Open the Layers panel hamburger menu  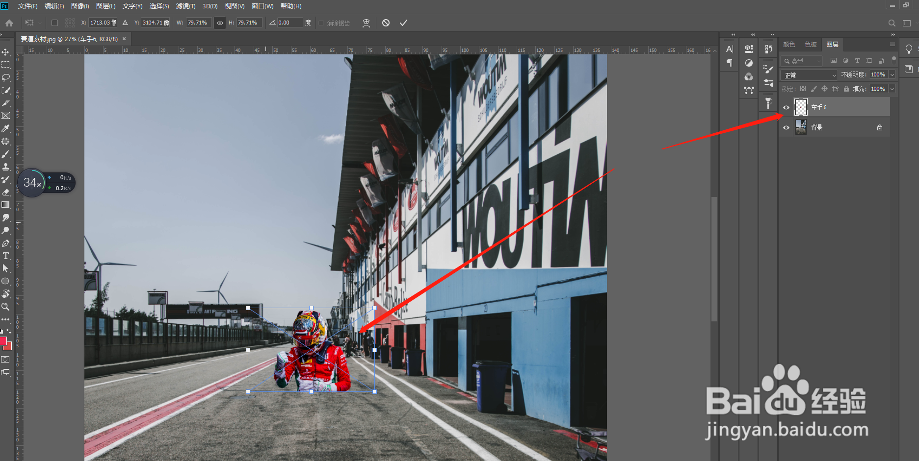click(893, 44)
